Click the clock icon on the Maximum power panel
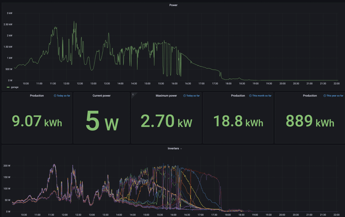 [185, 96]
